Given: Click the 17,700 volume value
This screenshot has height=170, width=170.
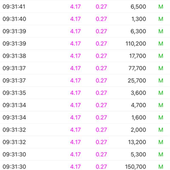Looking at the screenshot, I should coord(137,56).
